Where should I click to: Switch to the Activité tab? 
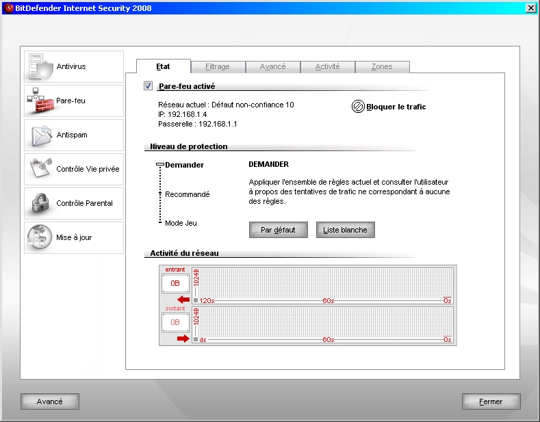point(327,67)
